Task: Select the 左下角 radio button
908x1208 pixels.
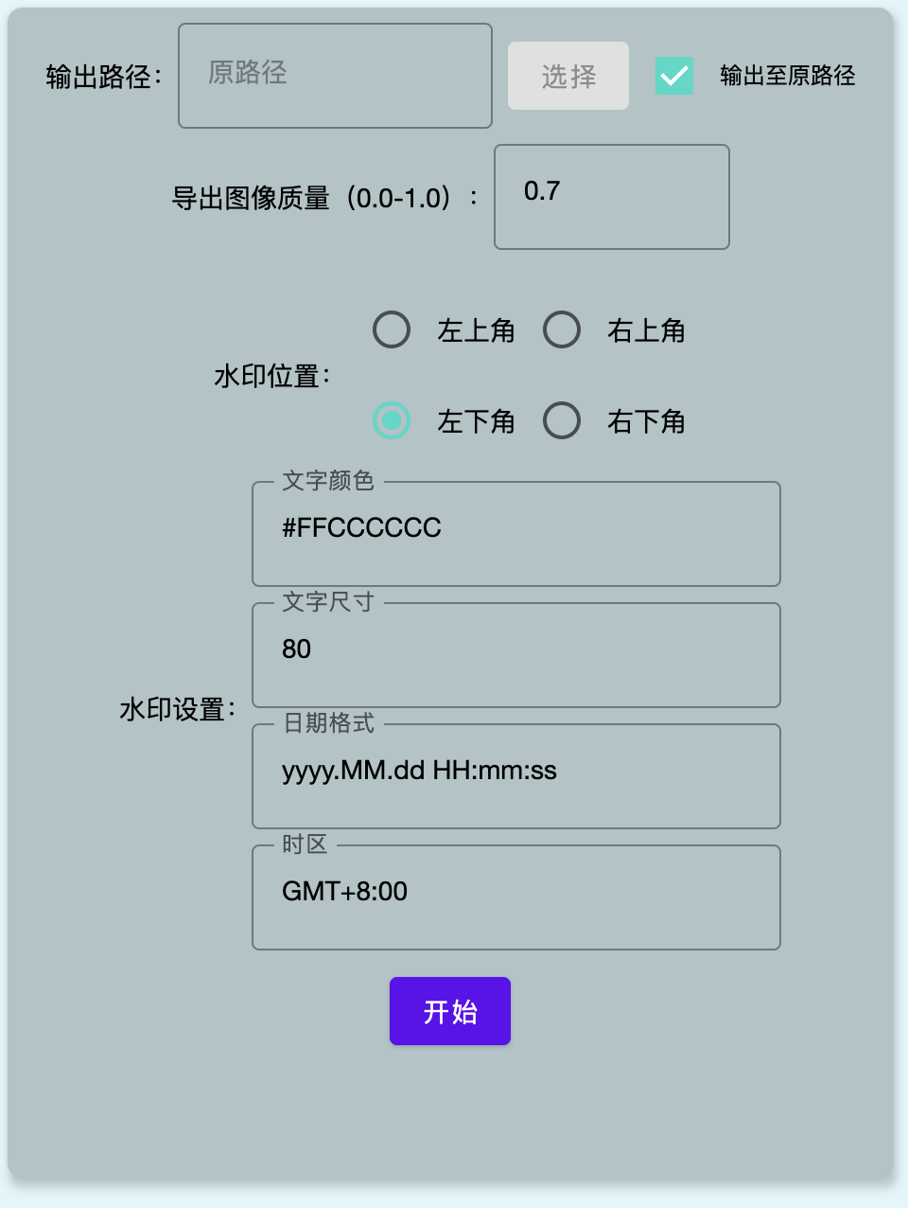Action: pyautogui.click(x=392, y=420)
